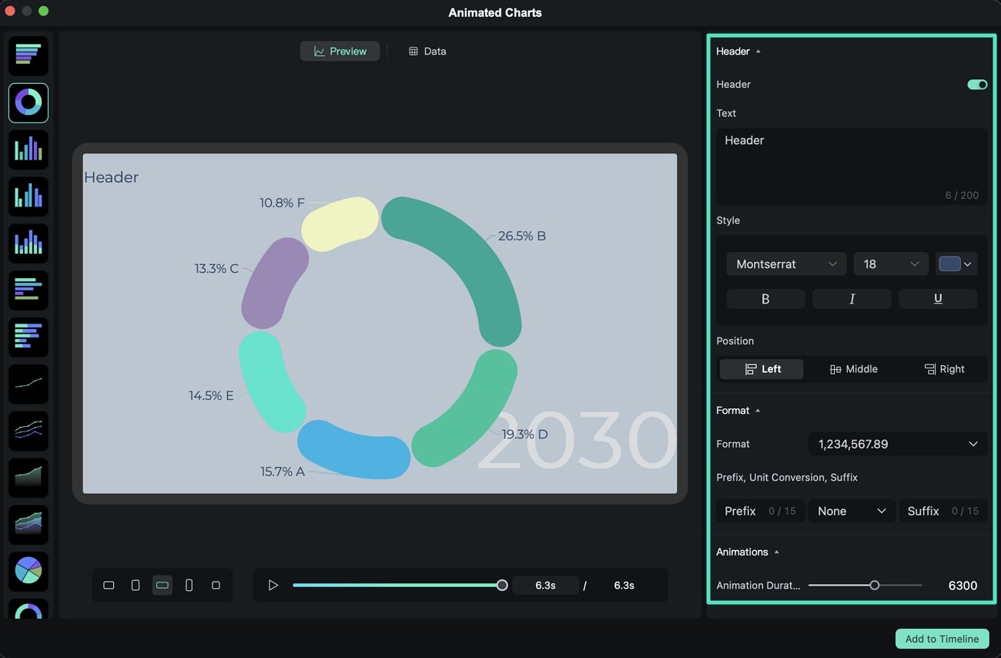
Task: Set header position to Middle
Action: click(x=852, y=369)
